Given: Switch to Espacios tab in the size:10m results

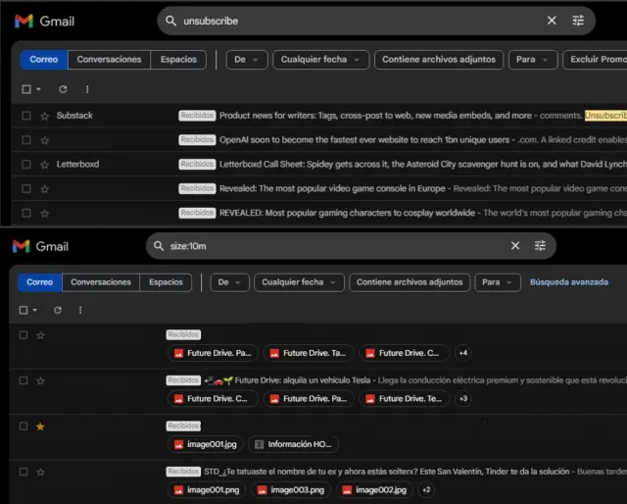Looking at the screenshot, I should (x=166, y=282).
